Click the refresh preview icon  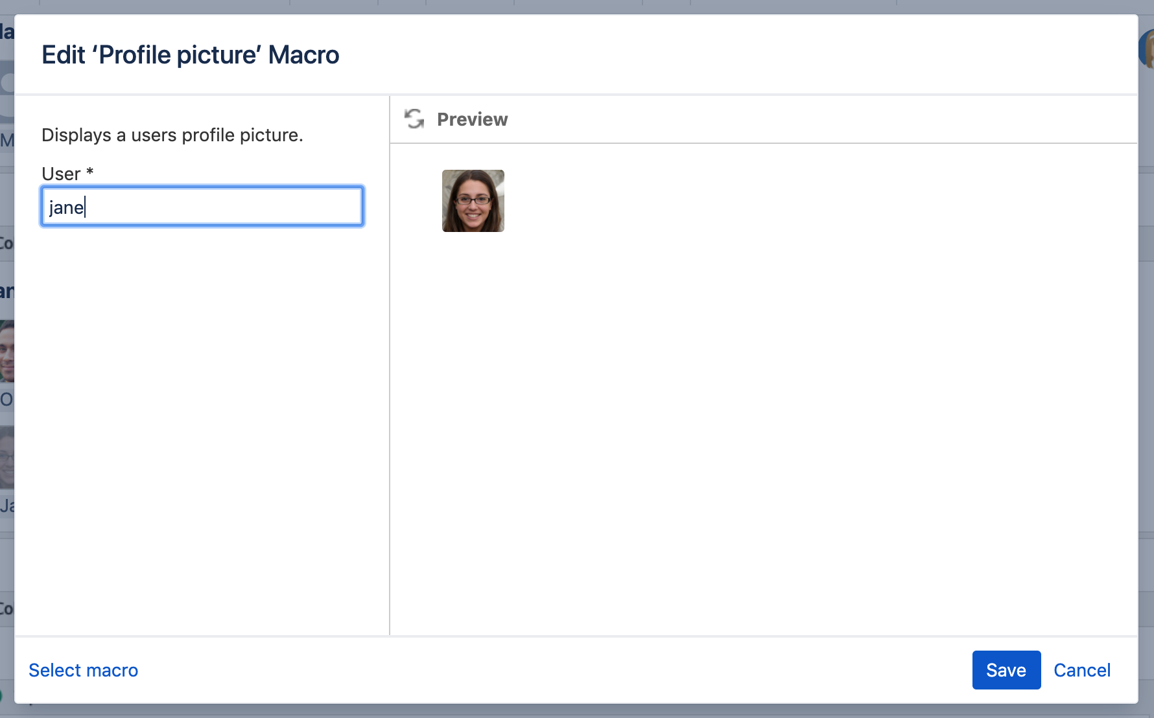click(x=414, y=119)
